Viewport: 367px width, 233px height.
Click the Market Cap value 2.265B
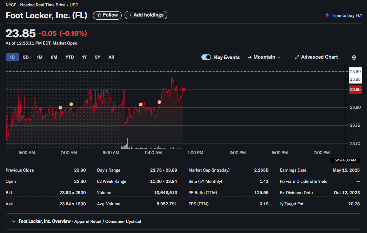tap(261, 170)
